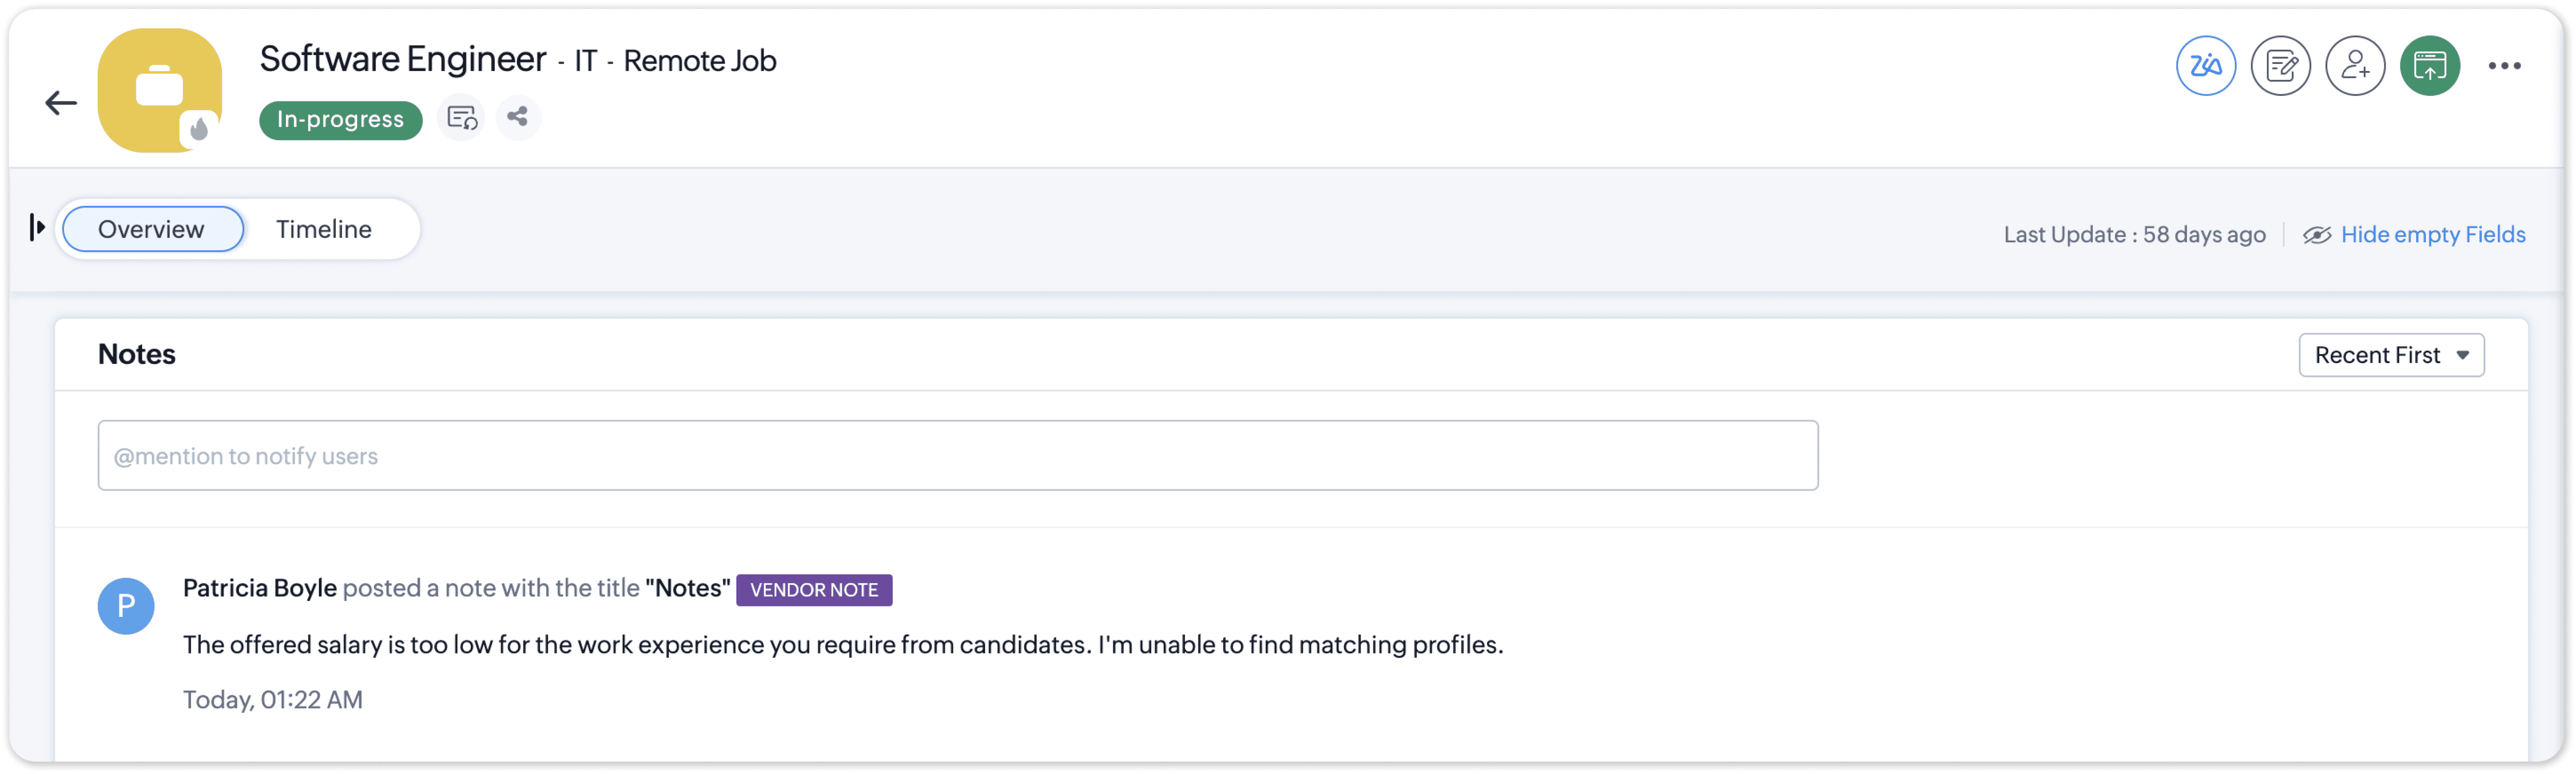Switch to the Timeline tab
Image resolution: width=2576 pixels, height=774 pixels.
[x=324, y=229]
